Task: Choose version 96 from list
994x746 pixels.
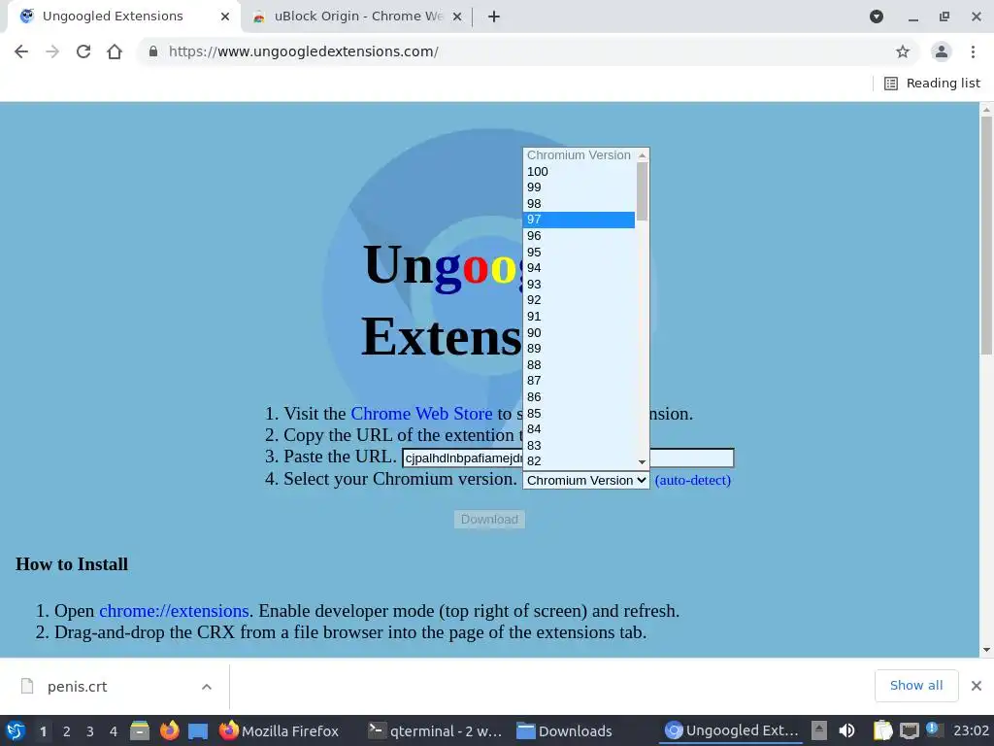Action: [579, 236]
